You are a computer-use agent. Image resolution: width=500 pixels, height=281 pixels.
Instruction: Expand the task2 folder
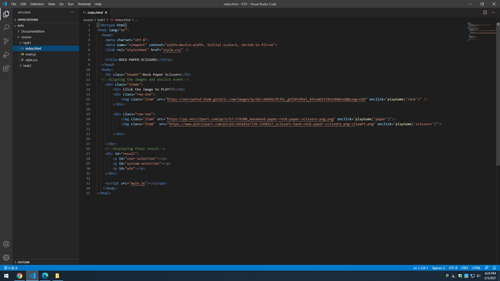tap(27, 66)
